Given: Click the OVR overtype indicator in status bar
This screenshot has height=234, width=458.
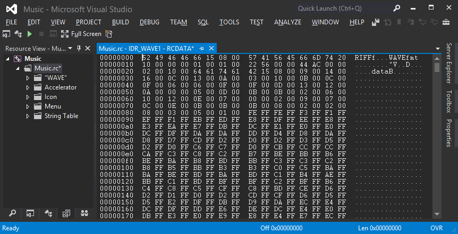Looking at the screenshot, I should 436,228.
